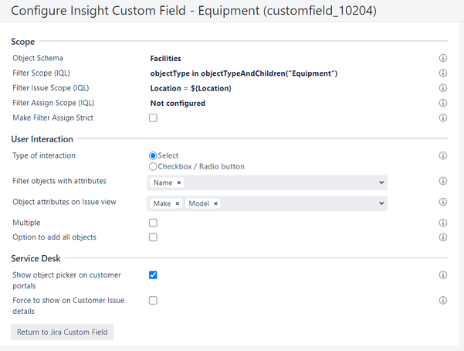Remove the Name attribute tag
Viewport: 464px width, 351px height.
tap(179, 182)
